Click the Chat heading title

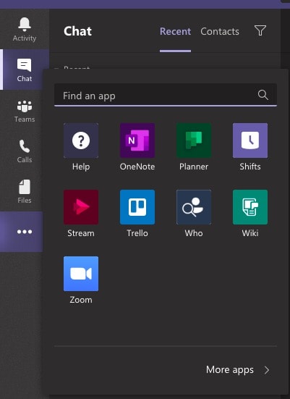(78, 31)
